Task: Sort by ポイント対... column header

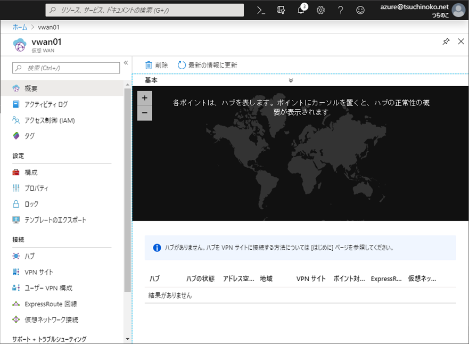Action: [x=349, y=279]
